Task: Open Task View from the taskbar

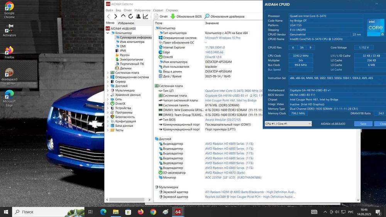Action: (90, 212)
